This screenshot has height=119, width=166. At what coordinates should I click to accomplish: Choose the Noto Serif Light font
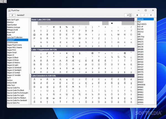point(13,20)
